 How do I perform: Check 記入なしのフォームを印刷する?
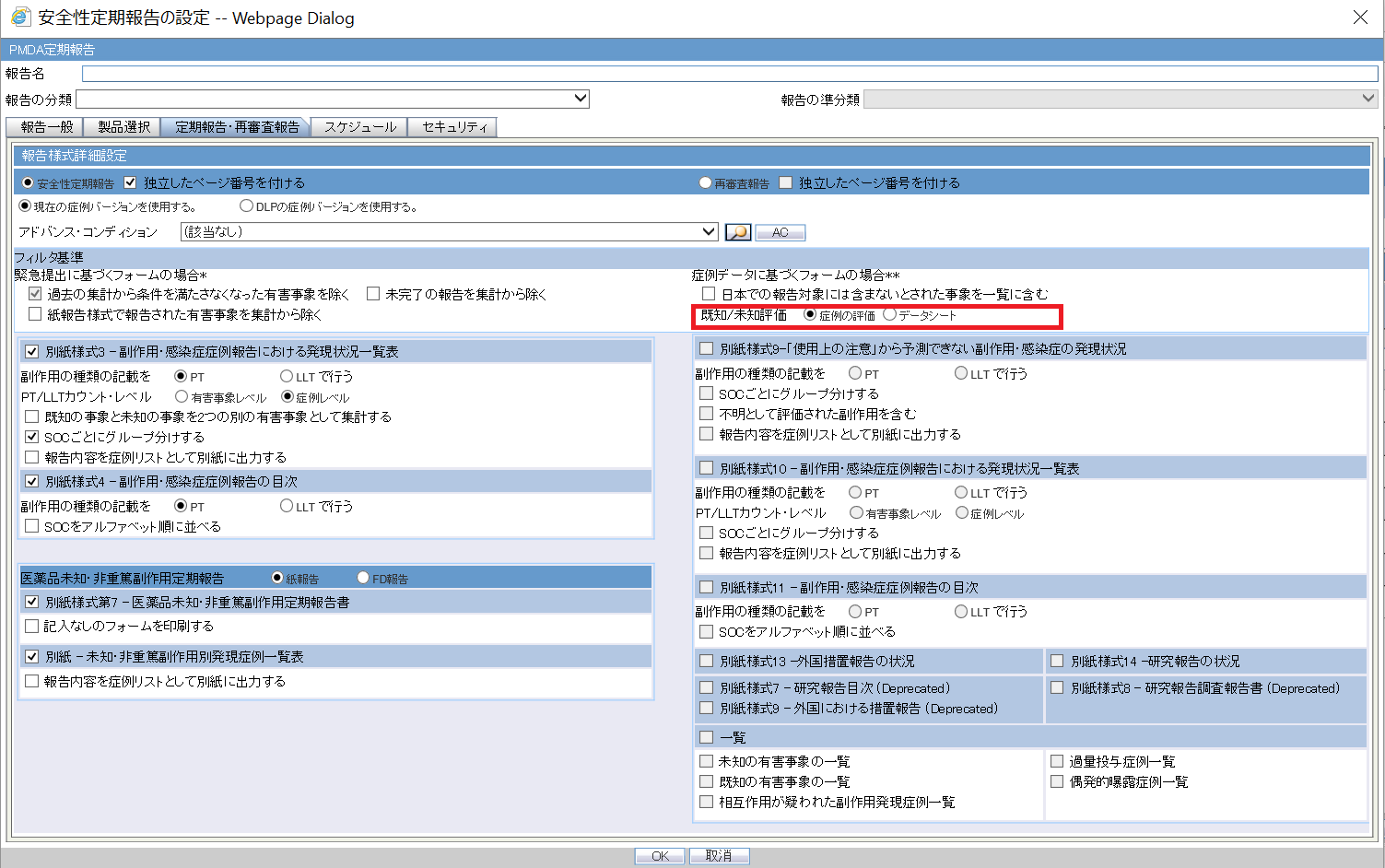(32, 626)
